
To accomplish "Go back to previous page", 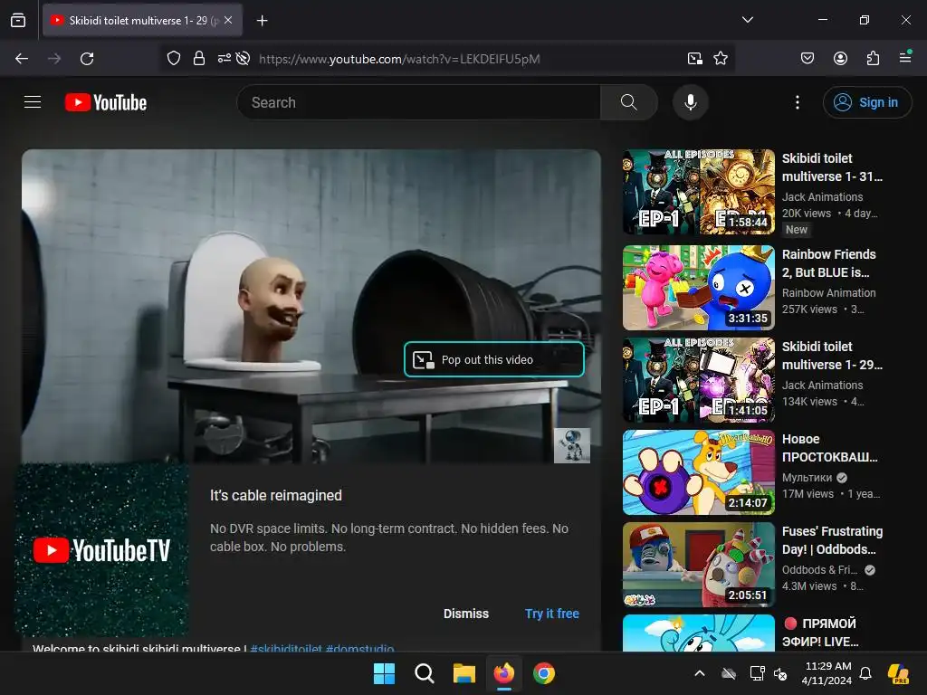I will pyautogui.click(x=22, y=59).
